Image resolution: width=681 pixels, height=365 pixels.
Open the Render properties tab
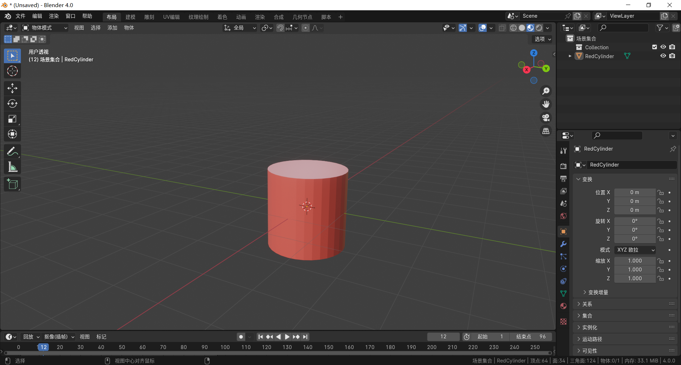point(563,166)
